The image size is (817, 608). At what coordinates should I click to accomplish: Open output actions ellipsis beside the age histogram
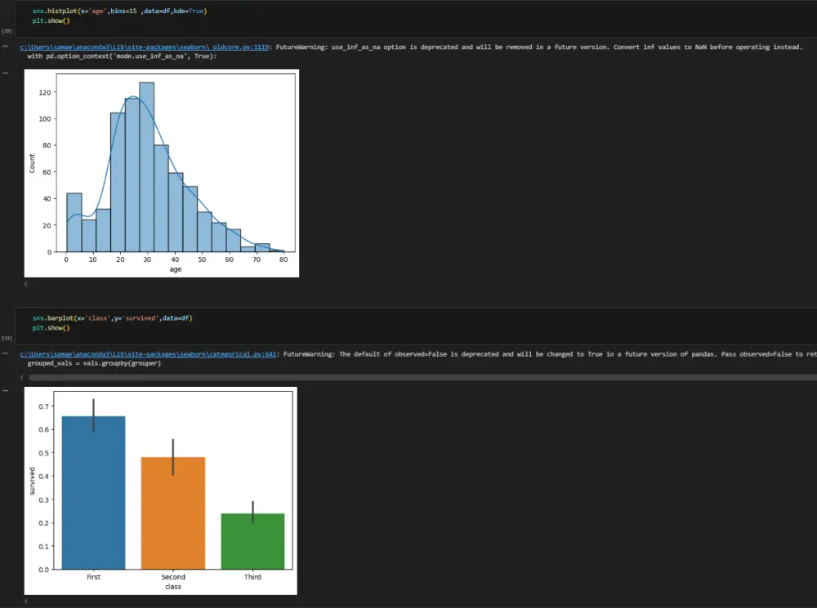(x=5, y=73)
